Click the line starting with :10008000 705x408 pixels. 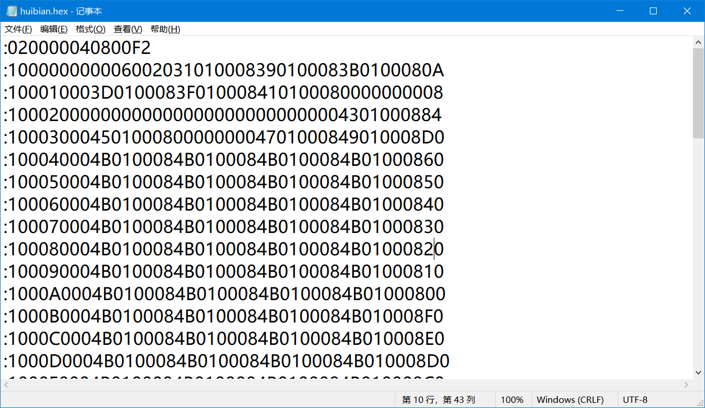pos(224,249)
